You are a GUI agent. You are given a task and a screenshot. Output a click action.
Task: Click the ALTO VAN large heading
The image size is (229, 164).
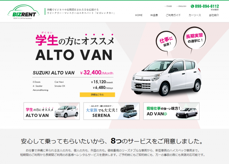[x=74, y=55]
